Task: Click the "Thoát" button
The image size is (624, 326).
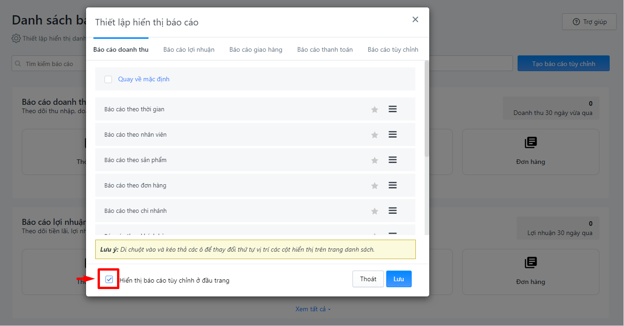Action: click(368, 279)
